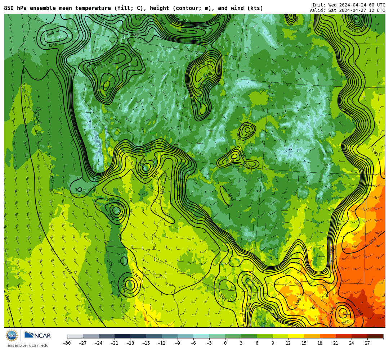389x350 pixels.
Task: Select the light orange 15 to 18 swatch
Action: 312,336
